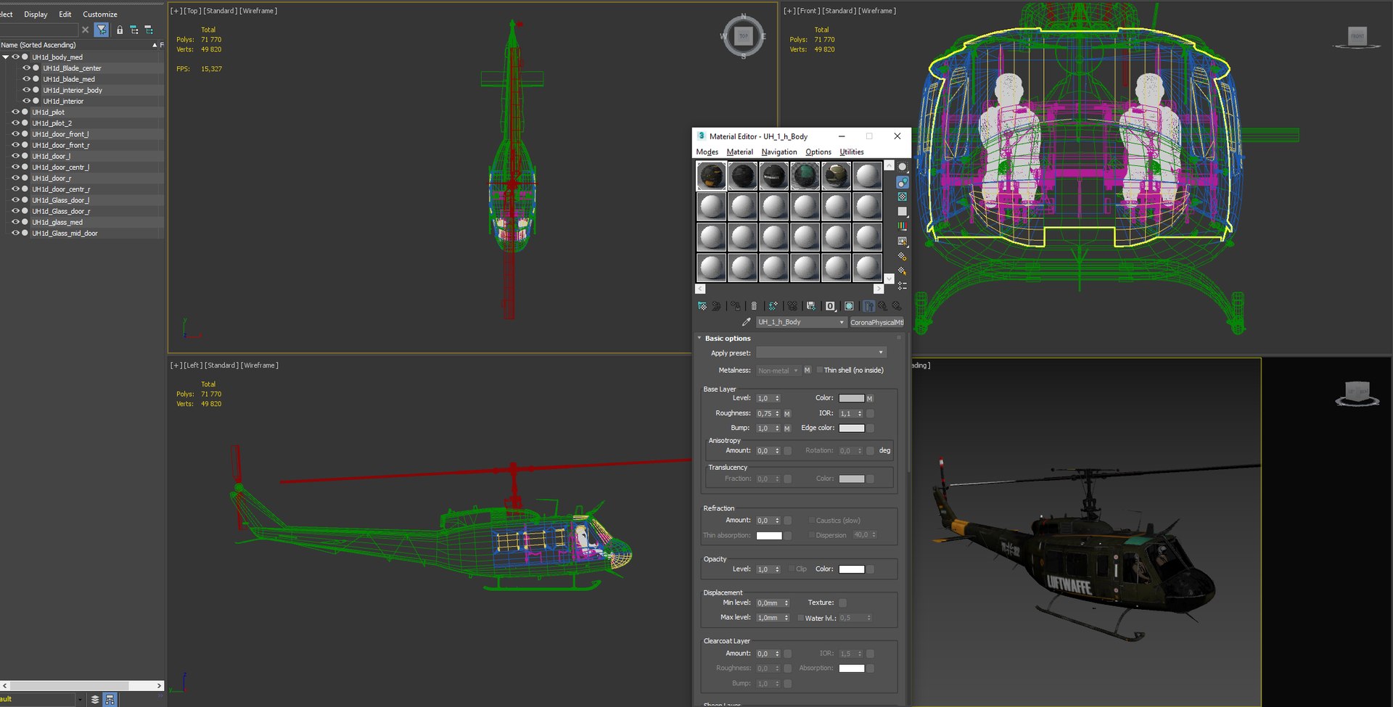This screenshot has height=707, width=1393.
Task: Open Options menu in Material Editor
Action: tap(818, 152)
